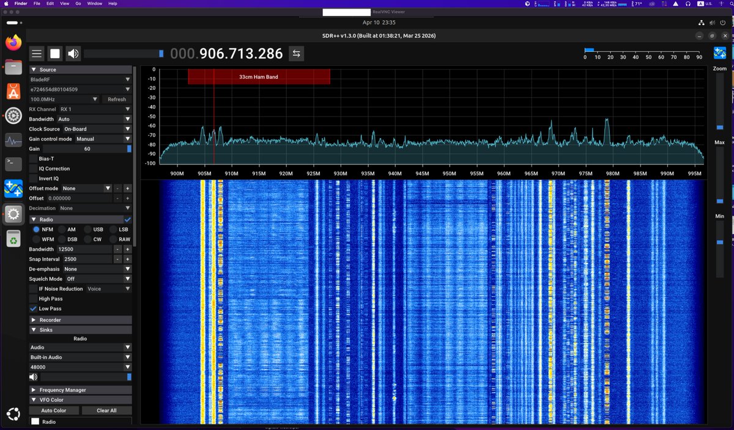Viewport: 734px width, 430px height.
Task: Open the 100.0MHz sample rate dropdown
Action: coord(64,99)
